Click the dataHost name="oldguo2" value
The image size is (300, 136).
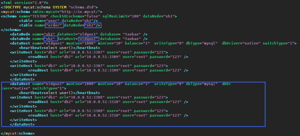point(54,84)
